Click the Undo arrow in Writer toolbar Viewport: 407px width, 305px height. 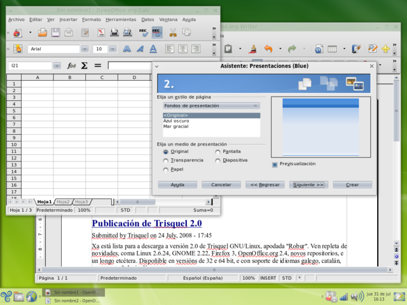pyautogui.click(x=268, y=49)
